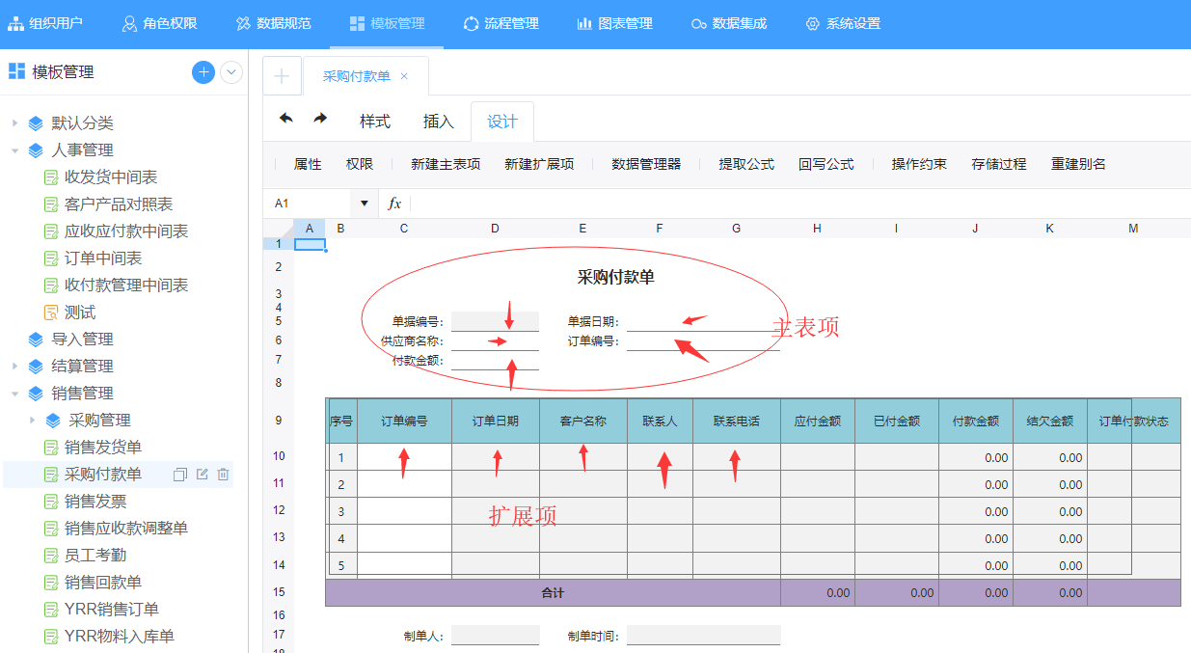The height and width of the screenshot is (653, 1191).
Task: Click 回写公式 button
Action: (x=826, y=165)
